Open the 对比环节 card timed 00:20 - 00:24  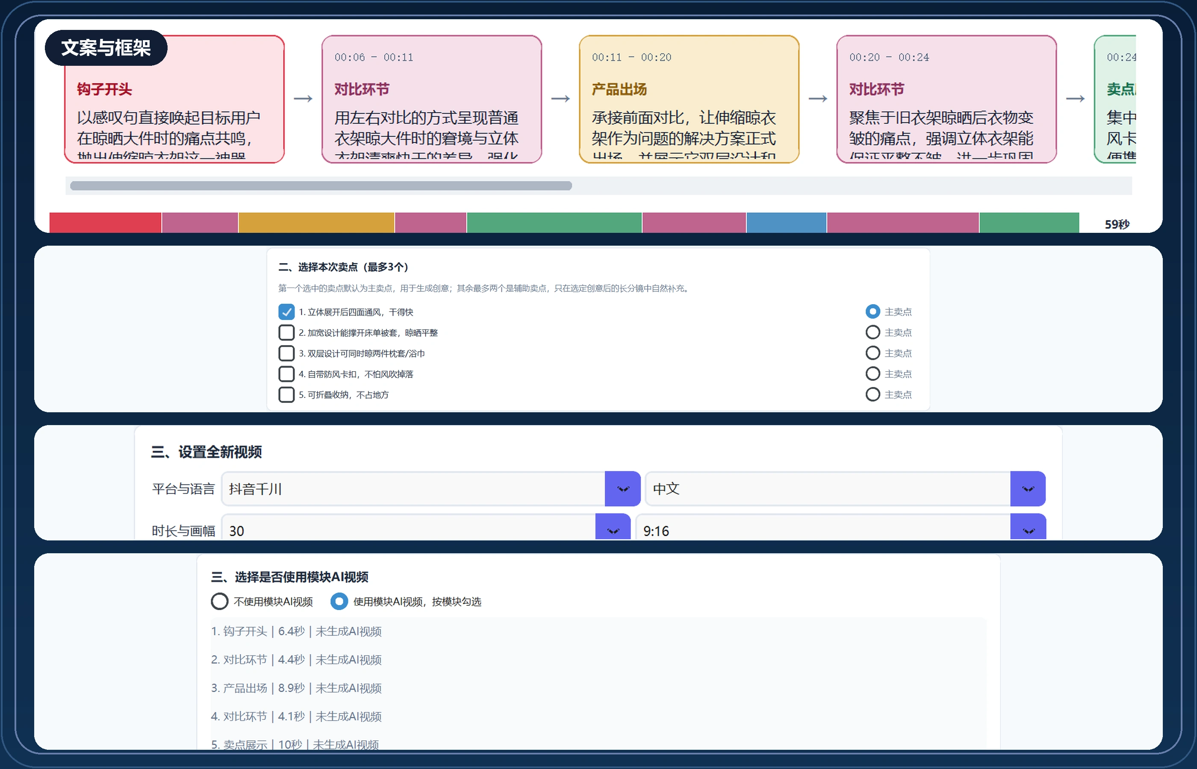click(x=946, y=99)
